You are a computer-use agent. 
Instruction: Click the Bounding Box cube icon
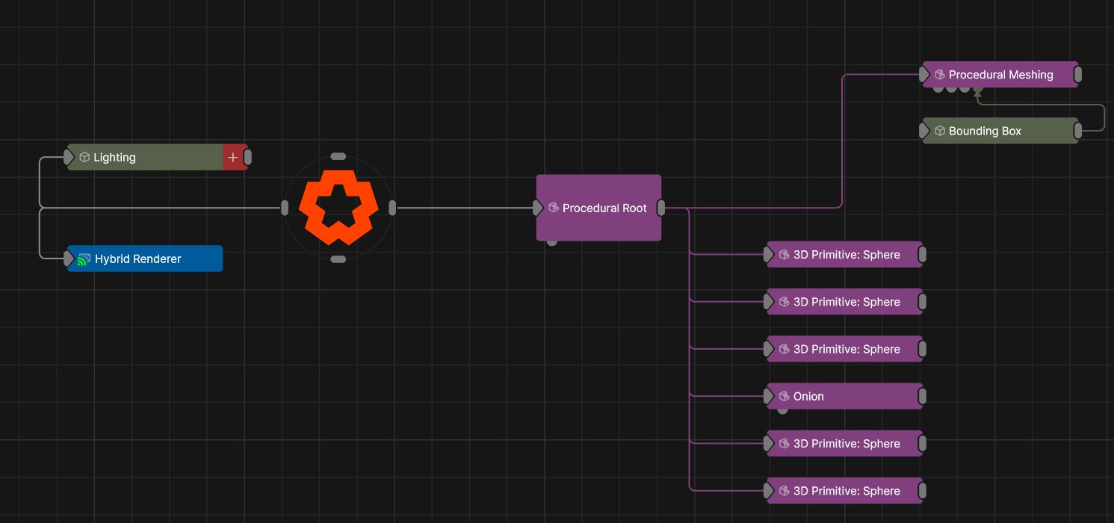click(940, 131)
